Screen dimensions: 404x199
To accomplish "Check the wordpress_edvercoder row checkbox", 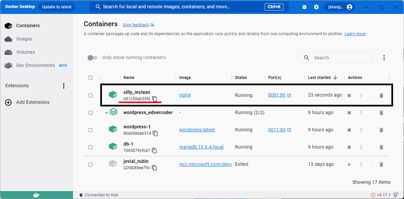I will [x=91, y=113].
